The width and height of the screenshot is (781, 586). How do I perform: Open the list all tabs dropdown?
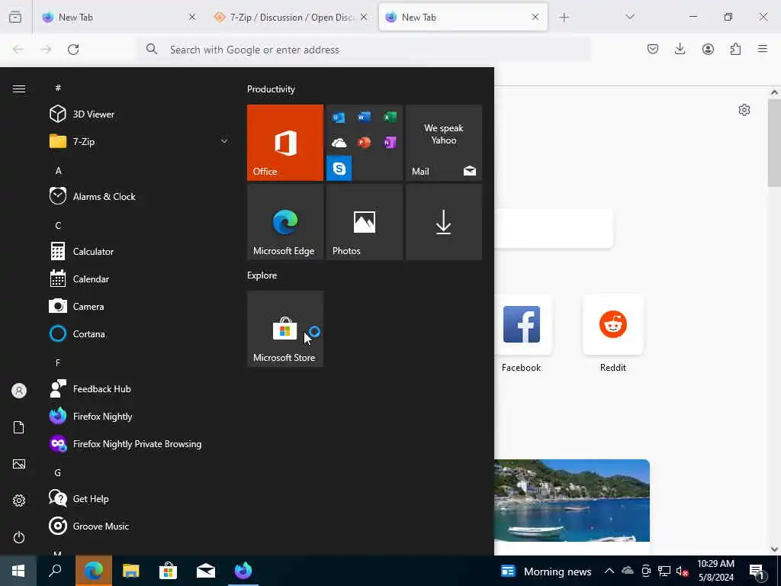[x=629, y=17]
